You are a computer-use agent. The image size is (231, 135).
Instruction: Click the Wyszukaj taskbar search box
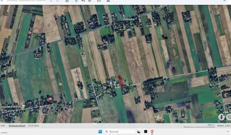tap(120, 131)
